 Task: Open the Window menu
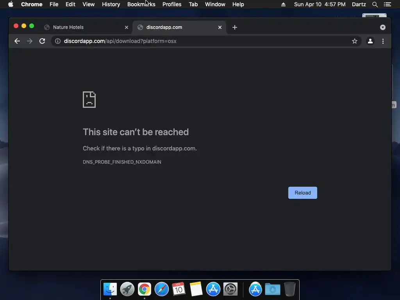coord(215,4)
